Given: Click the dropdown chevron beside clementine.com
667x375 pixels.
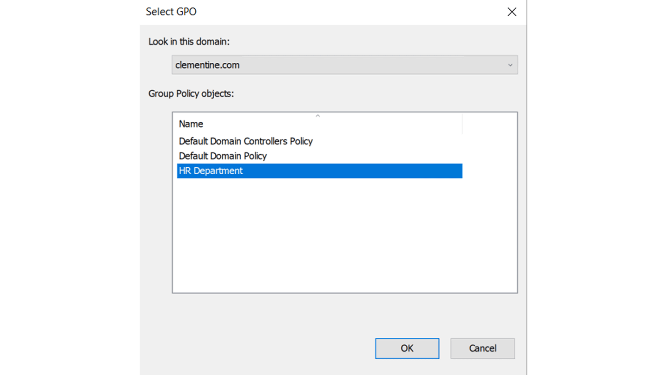Looking at the screenshot, I should pyautogui.click(x=510, y=65).
